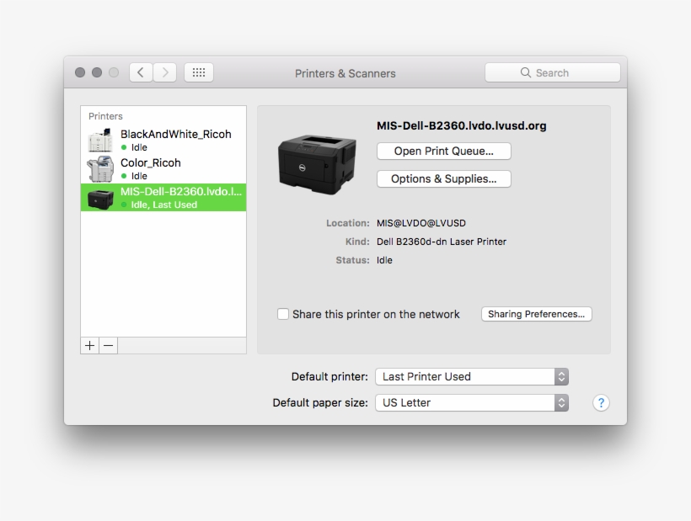691x521 pixels.
Task: Click the back navigation arrow
Action: 141,73
